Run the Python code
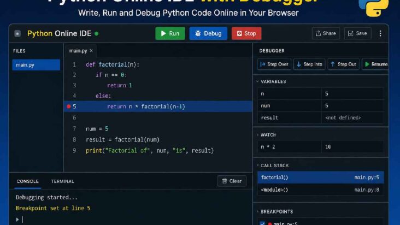 (170, 33)
